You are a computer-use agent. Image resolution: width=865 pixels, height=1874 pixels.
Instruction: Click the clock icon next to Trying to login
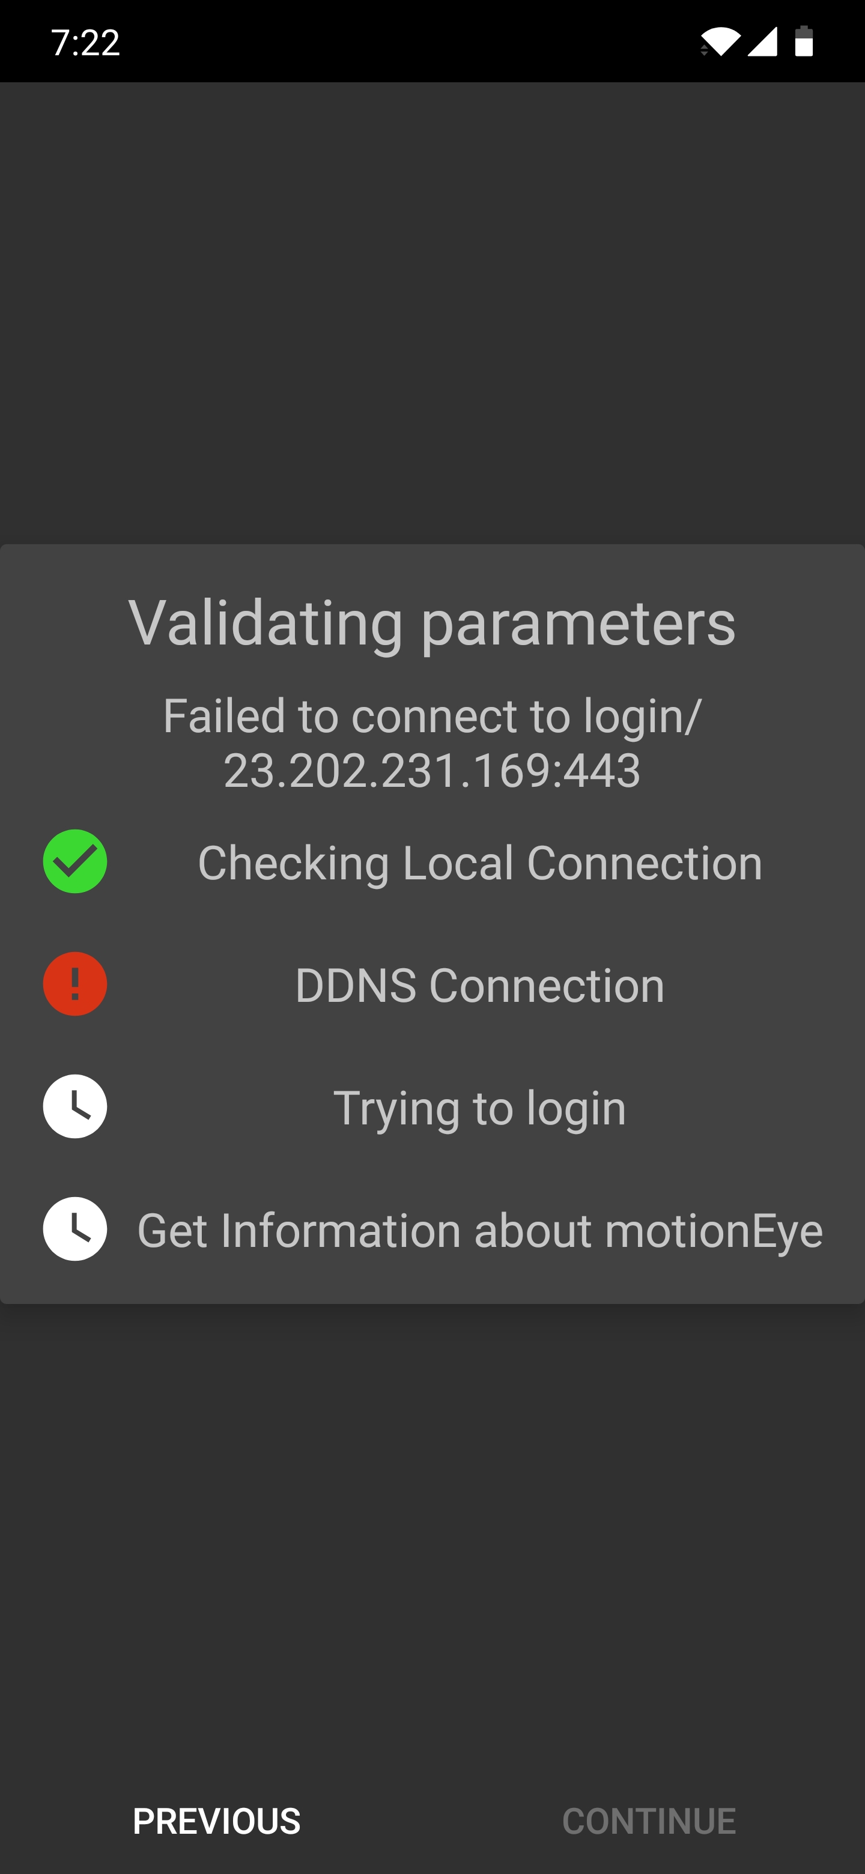[x=75, y=1106]
